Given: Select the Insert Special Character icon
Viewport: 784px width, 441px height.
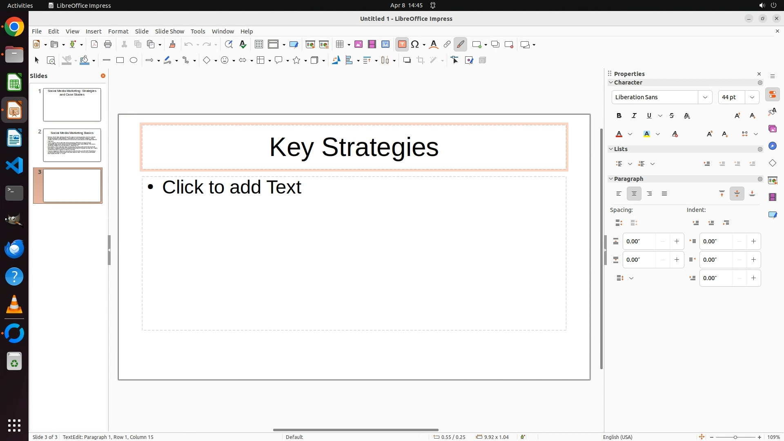Looking at the screenshot, I should 415,45.
